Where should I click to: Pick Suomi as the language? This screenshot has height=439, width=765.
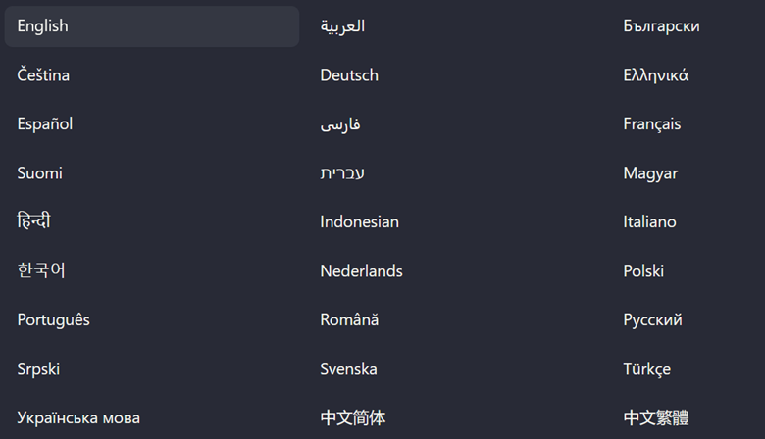(40, 173)
